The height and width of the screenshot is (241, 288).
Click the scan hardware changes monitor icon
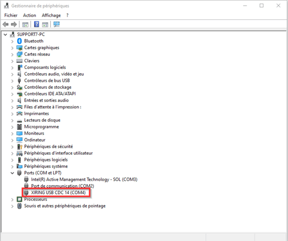click(57, 24)
